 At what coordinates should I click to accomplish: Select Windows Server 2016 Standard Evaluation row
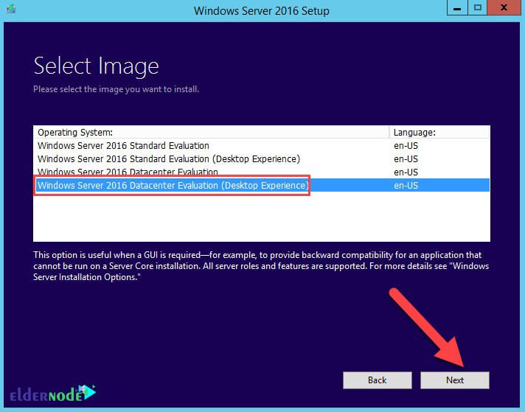262,146
